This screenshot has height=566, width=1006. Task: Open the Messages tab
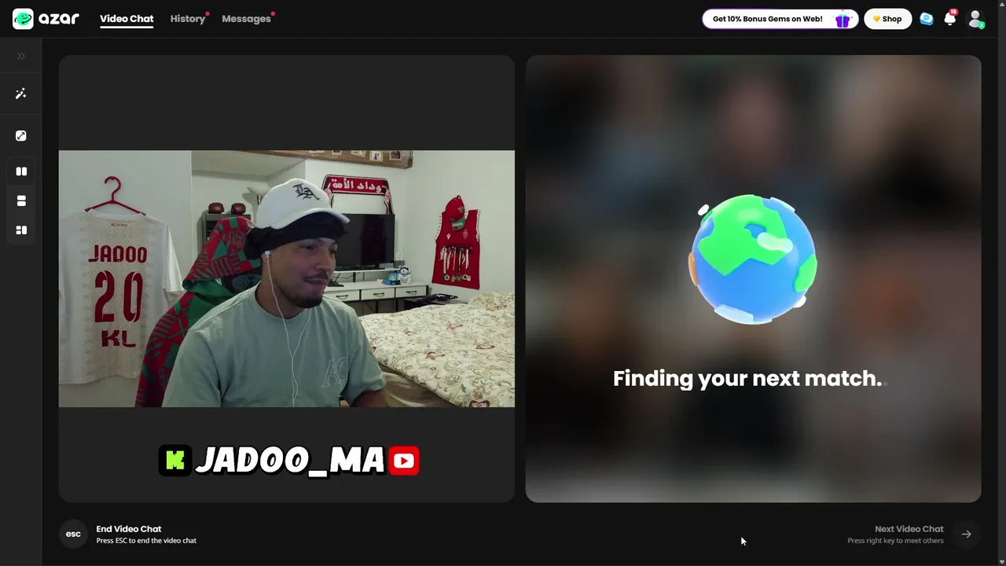click(246, 19)
